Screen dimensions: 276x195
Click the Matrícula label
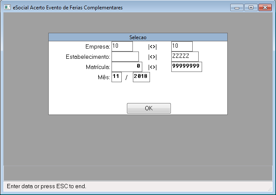click(98, 67)
